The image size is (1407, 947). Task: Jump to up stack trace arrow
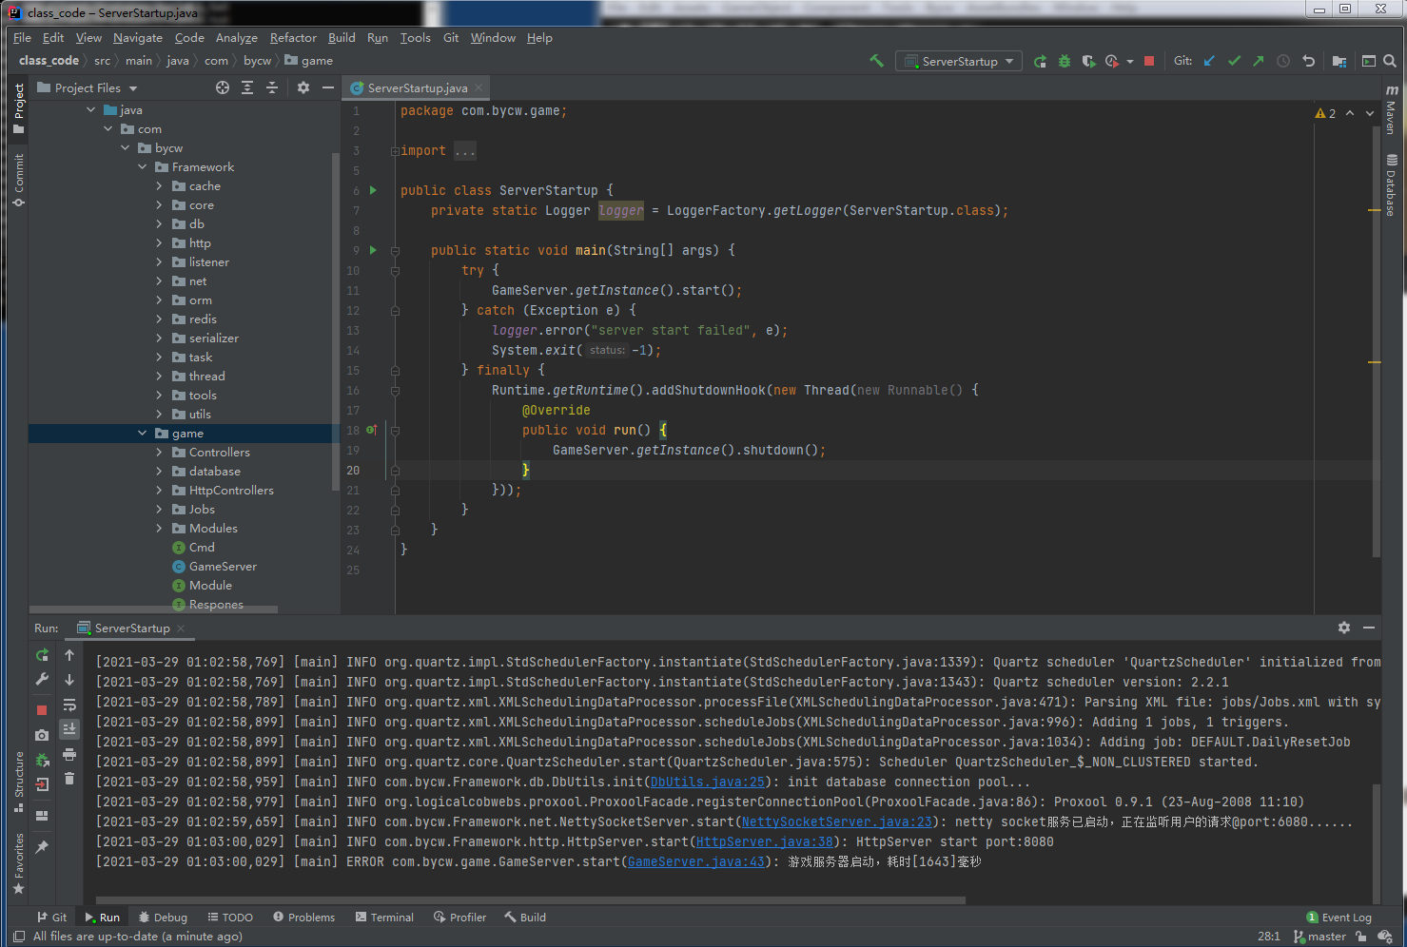pos(69,655)
